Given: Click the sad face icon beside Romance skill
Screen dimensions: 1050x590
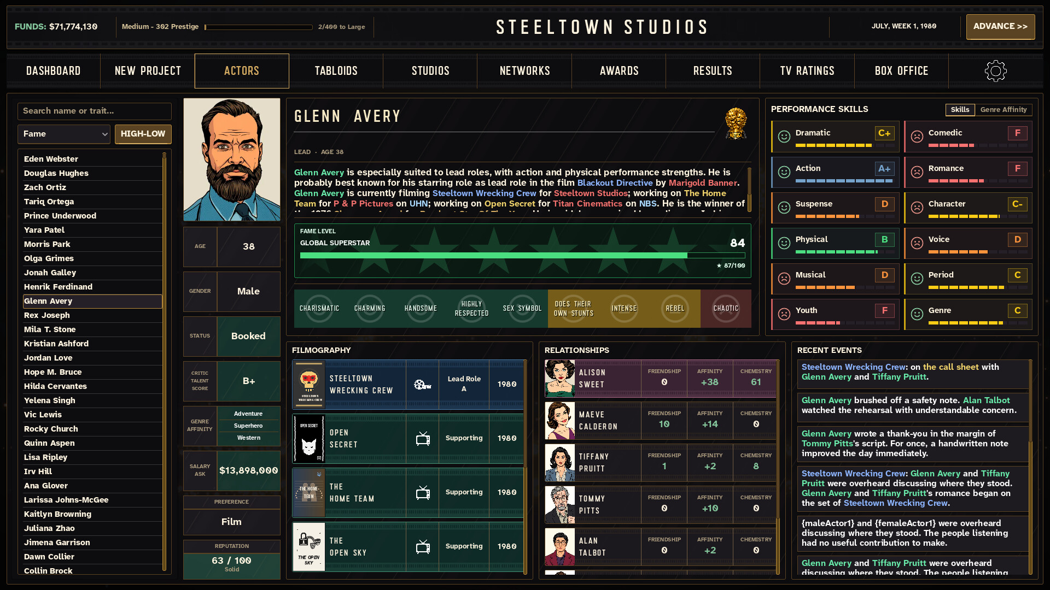Looking at the screenshot, I should click(917, 172).
